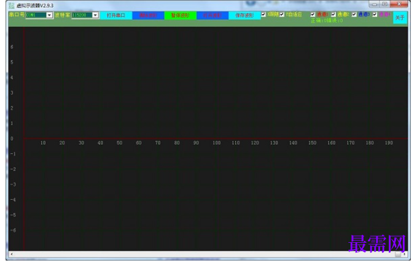Expand the 115200 baud rate dropdown
Screen dimensions: 417x263
(x=95, y=15)
